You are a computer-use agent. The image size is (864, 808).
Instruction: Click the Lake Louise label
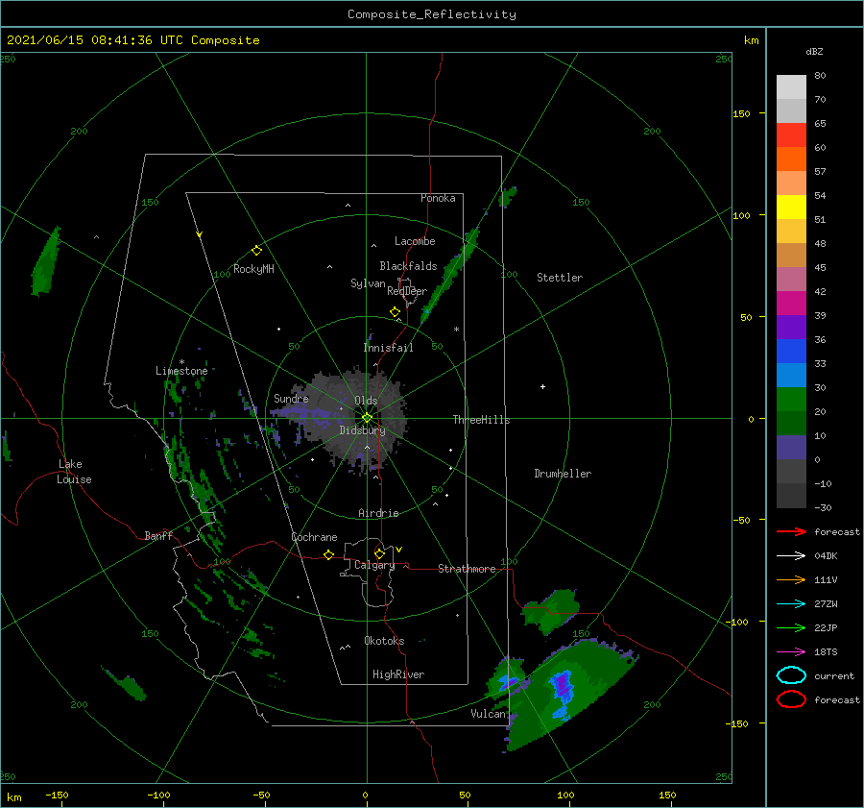[74, 472]
